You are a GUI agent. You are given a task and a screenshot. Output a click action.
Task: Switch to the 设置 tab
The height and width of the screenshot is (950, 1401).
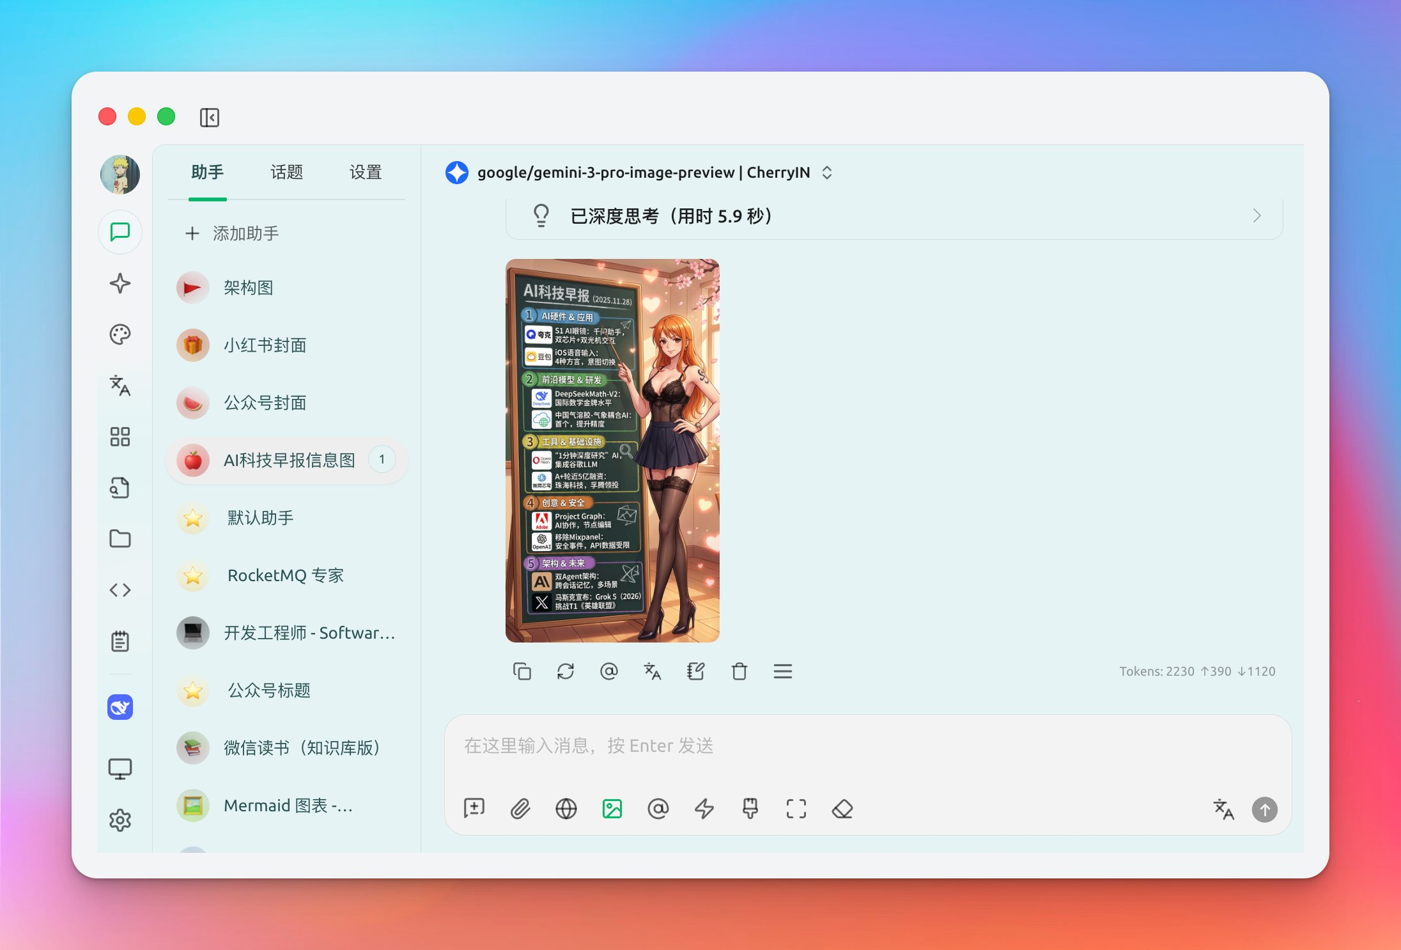366,173
